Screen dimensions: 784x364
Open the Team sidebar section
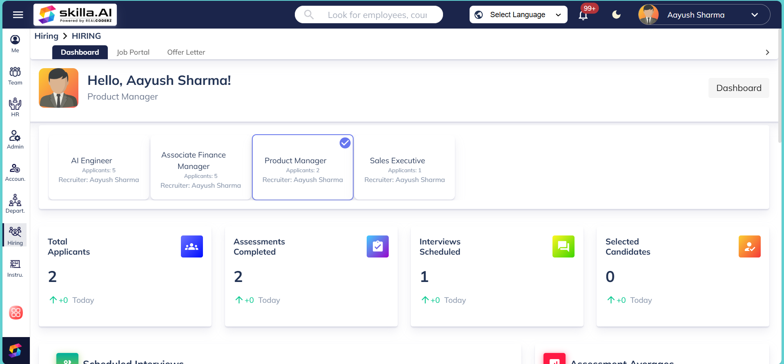coord(15,76)
